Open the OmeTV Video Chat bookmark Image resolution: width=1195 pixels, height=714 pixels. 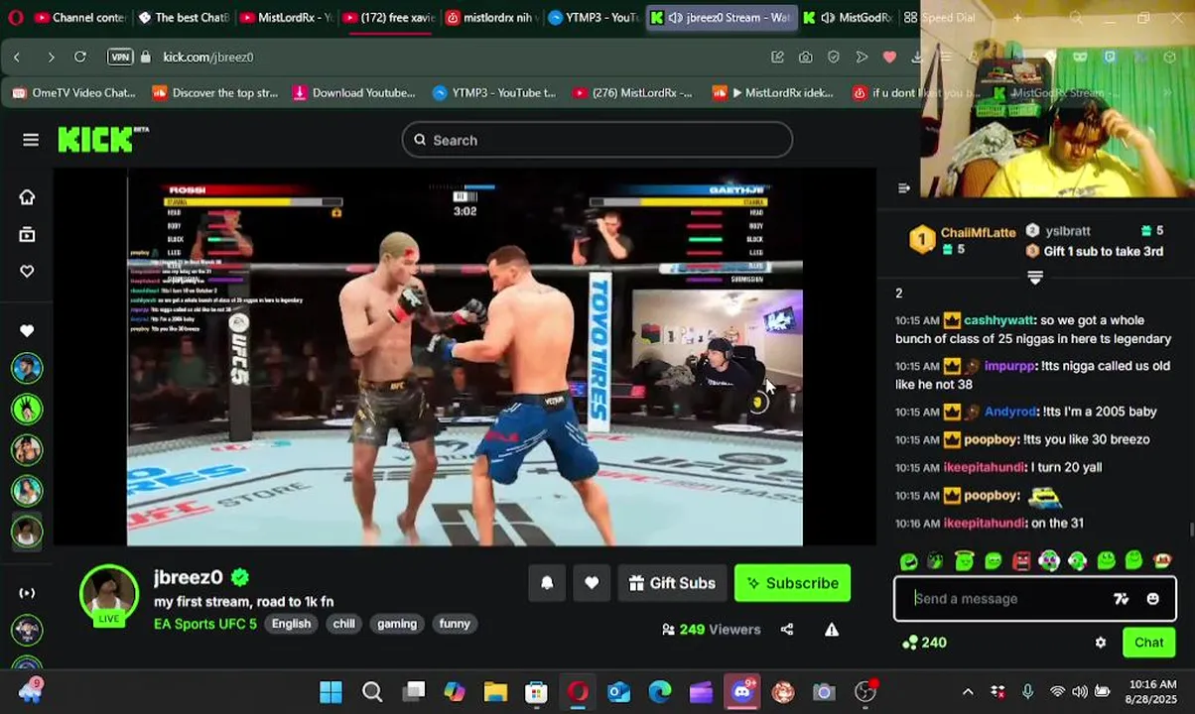tap(74, 93)
